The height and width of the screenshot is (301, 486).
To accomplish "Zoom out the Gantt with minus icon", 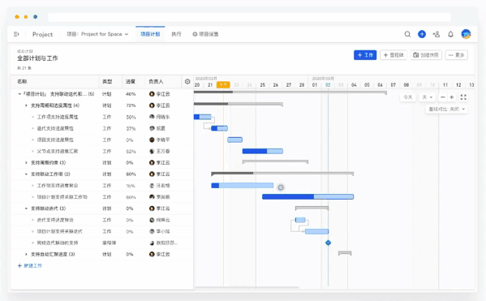I will click(x=443, y=97).
